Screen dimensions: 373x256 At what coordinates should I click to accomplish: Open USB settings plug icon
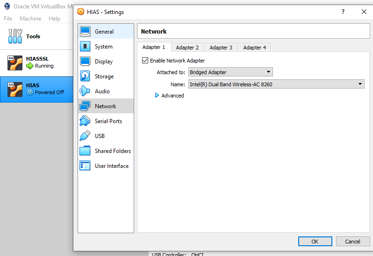tap(85, 136)
